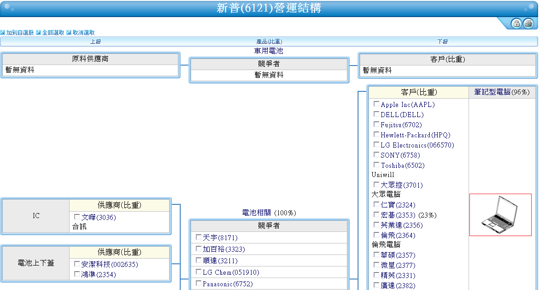Clear selection via 取消選取 link
539x290 pixels.
coord(83,32)
